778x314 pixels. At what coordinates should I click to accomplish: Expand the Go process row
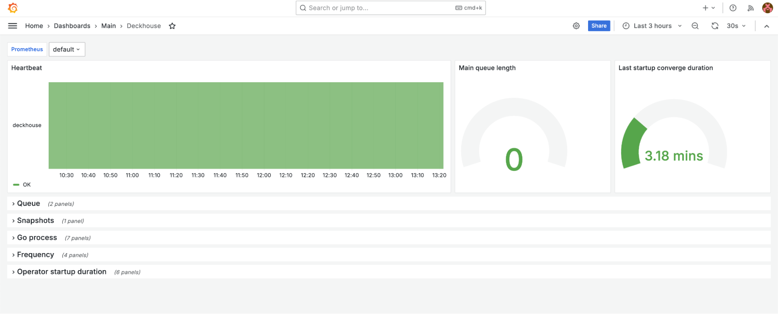(x=37, y=238)
